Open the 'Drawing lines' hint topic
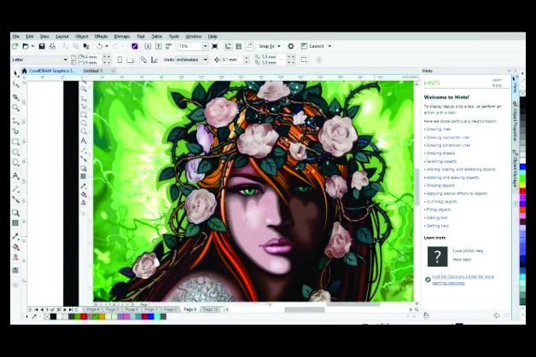Viewport: 536px width, 357px height. pos(439,130)
